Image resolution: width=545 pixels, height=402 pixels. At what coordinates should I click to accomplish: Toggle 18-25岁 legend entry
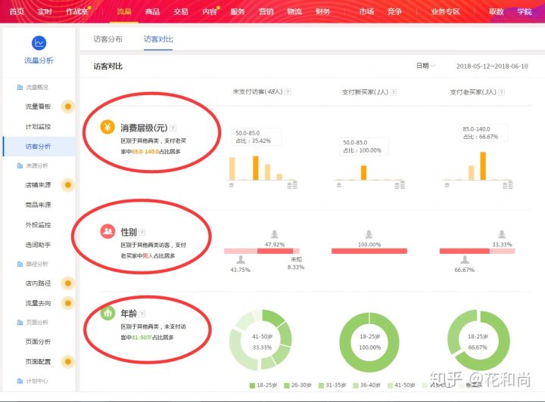coord(263,385)
